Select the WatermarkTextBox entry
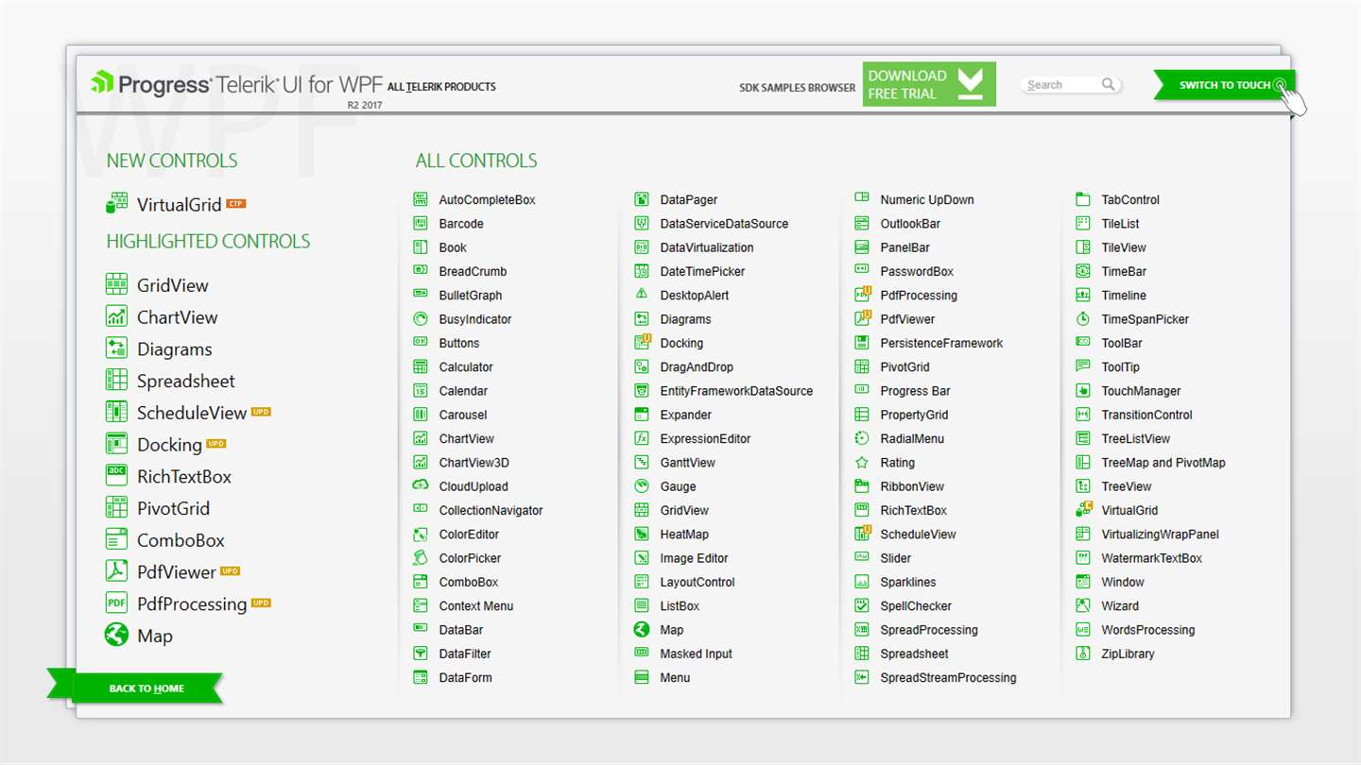The image size is (1361, 765). pyautogui.click(x=1151, y=558)
